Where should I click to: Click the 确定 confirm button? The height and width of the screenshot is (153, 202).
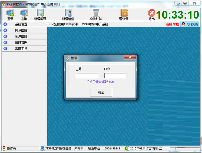(x=101, y=92)
